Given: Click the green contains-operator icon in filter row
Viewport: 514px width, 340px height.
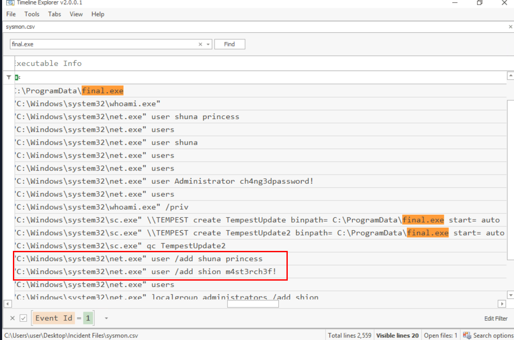Looking at the screenshot, I should point(17,77).
